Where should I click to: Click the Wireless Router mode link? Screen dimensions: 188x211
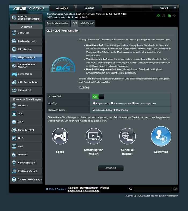tap(74, 14)
